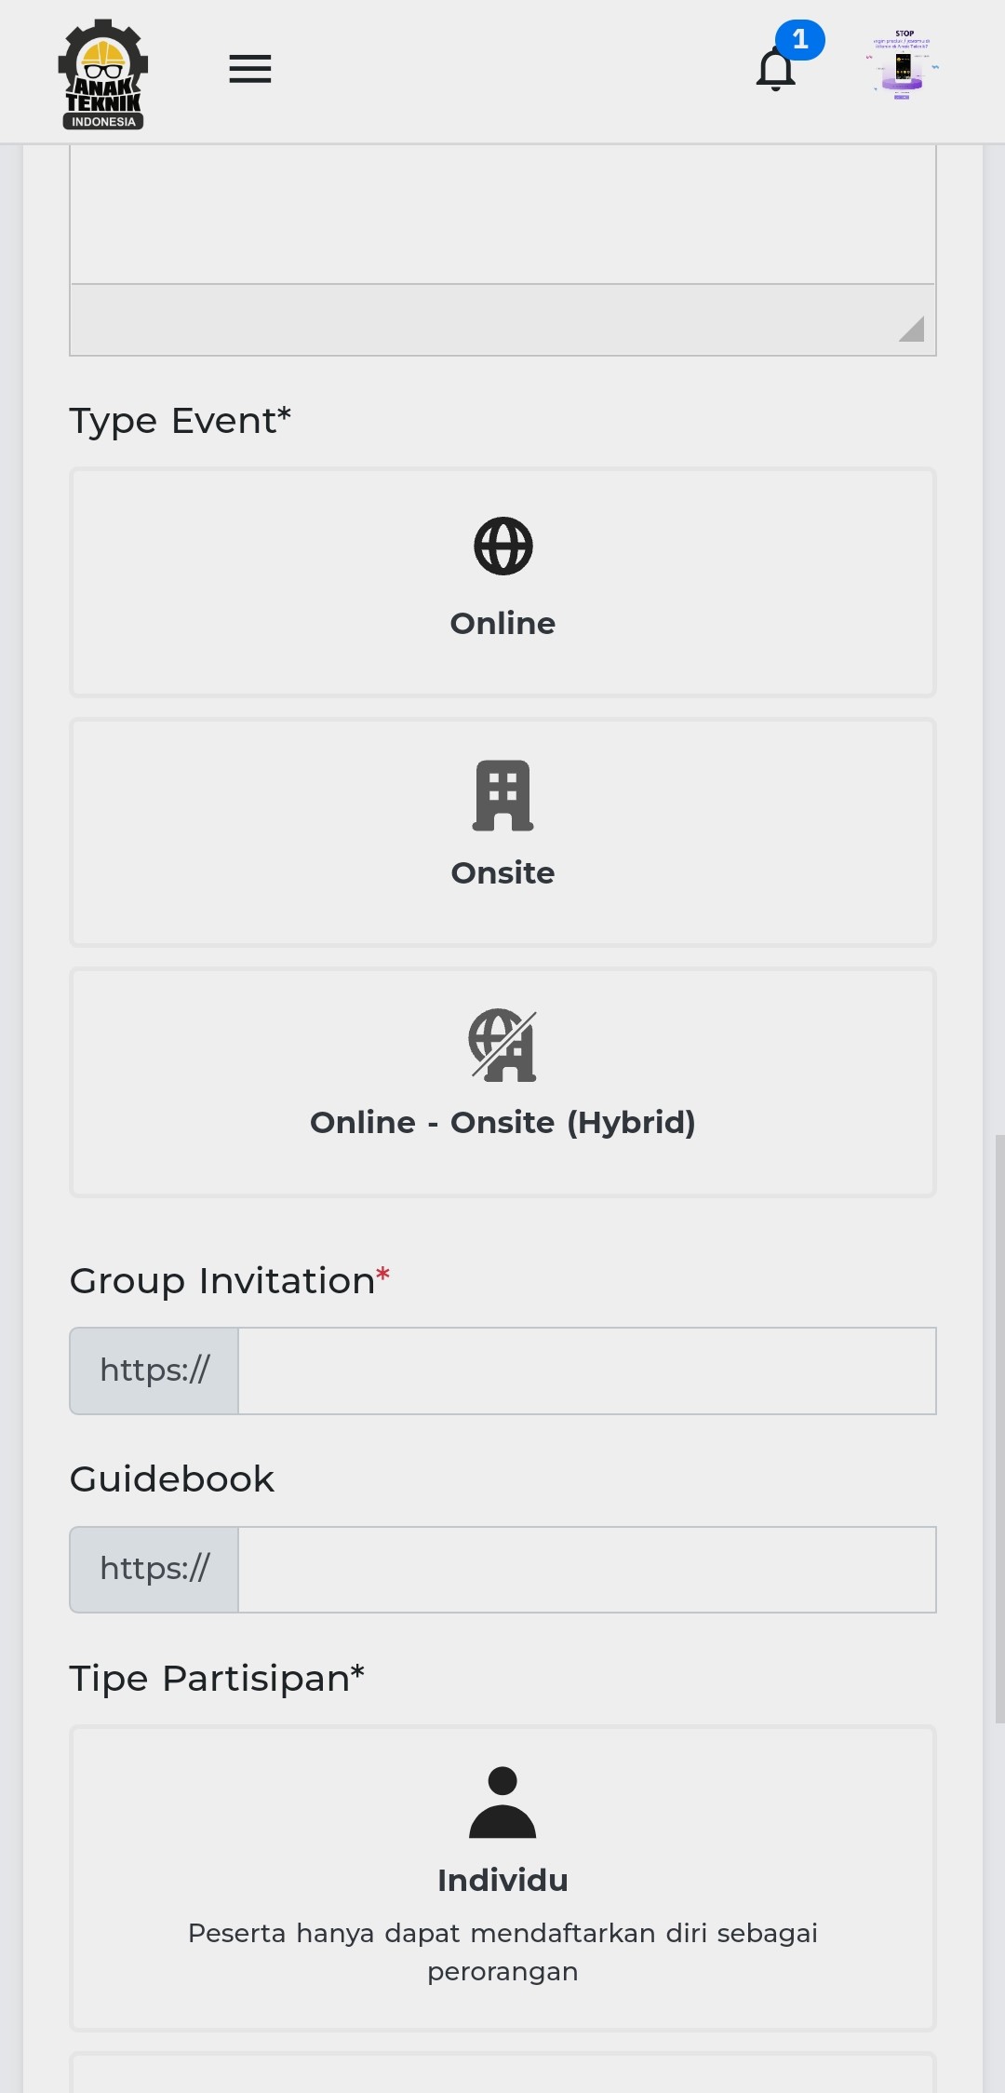Screen dimensions: 1005x2093
Task: Open the user profile avatar thumbnail
Action: pyautogui.click(x=902, y=66)
